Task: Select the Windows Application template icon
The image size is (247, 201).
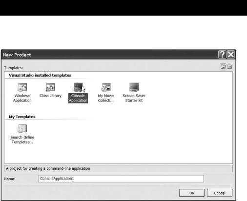Action: tap(22, 87)
